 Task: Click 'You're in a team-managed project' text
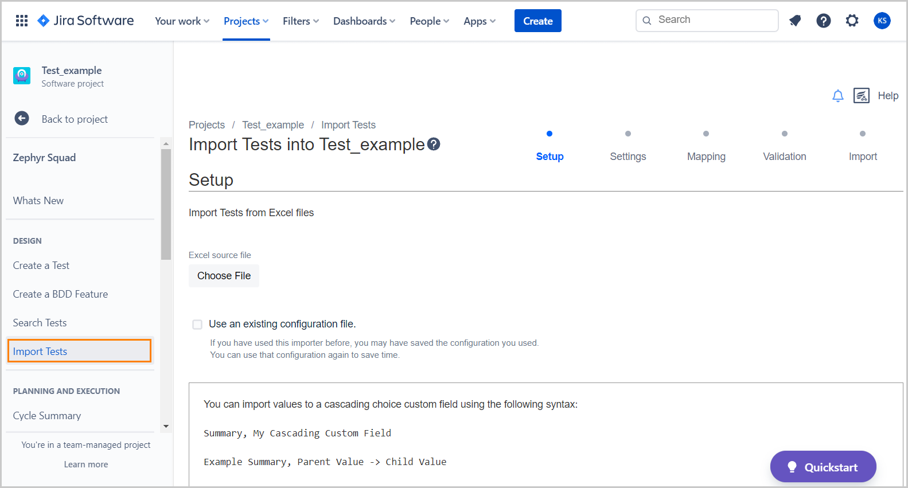coord(86,445)
